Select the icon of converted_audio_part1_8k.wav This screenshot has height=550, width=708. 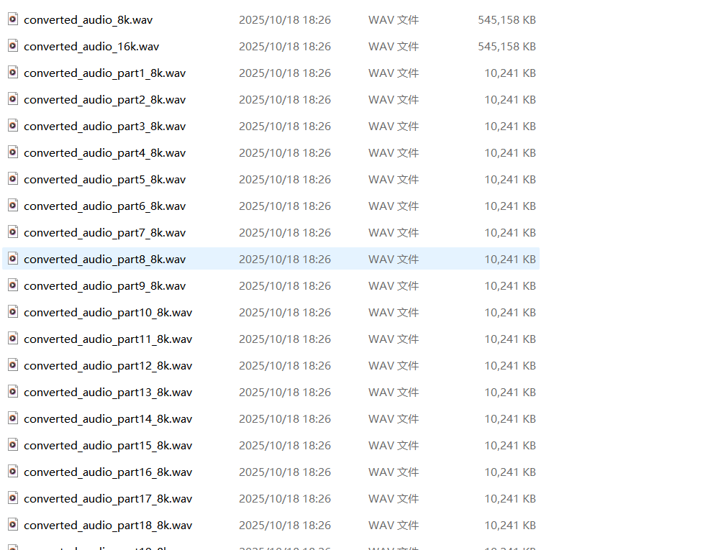pyautogui.click(x=13, y=73)
